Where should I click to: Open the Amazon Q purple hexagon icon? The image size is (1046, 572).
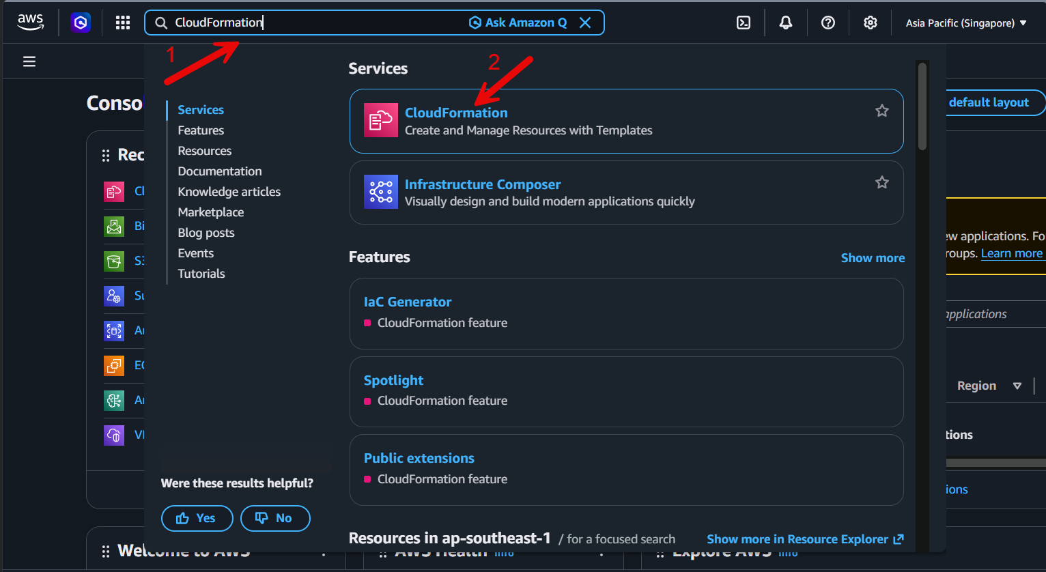(81, 23)
